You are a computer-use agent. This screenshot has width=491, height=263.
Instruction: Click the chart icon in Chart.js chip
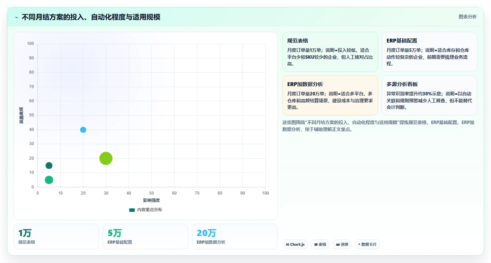[x=288, y=245]
